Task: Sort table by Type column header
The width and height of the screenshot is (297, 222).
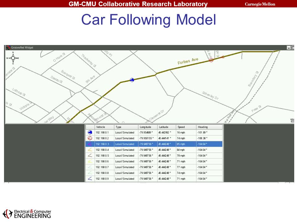Action: tap(126, 127)
